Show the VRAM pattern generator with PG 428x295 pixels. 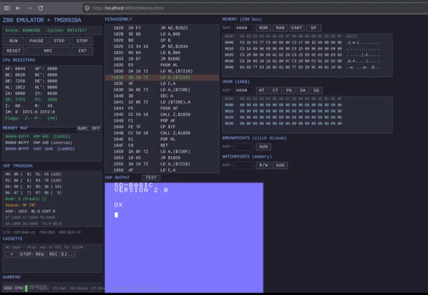point(289,91)
